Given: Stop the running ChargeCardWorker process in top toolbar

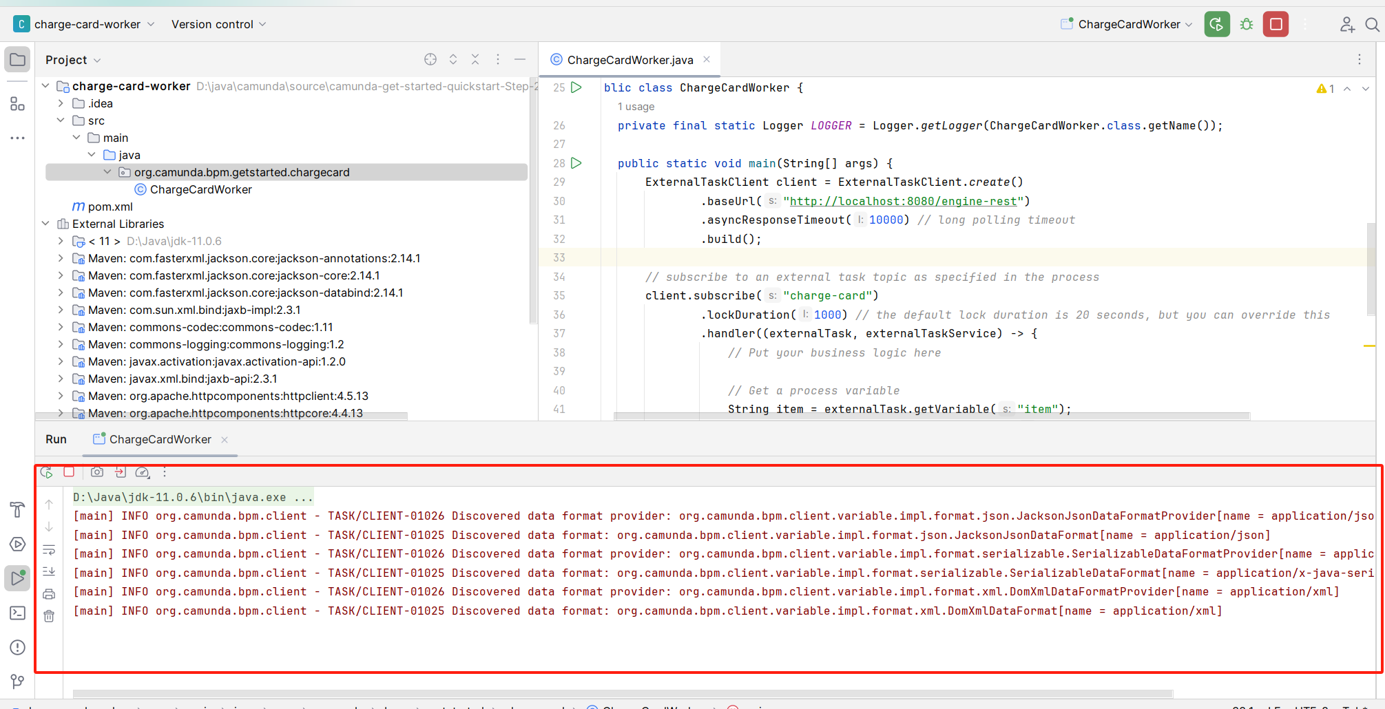Looking at the screenshot, I should coord(1275,24).
